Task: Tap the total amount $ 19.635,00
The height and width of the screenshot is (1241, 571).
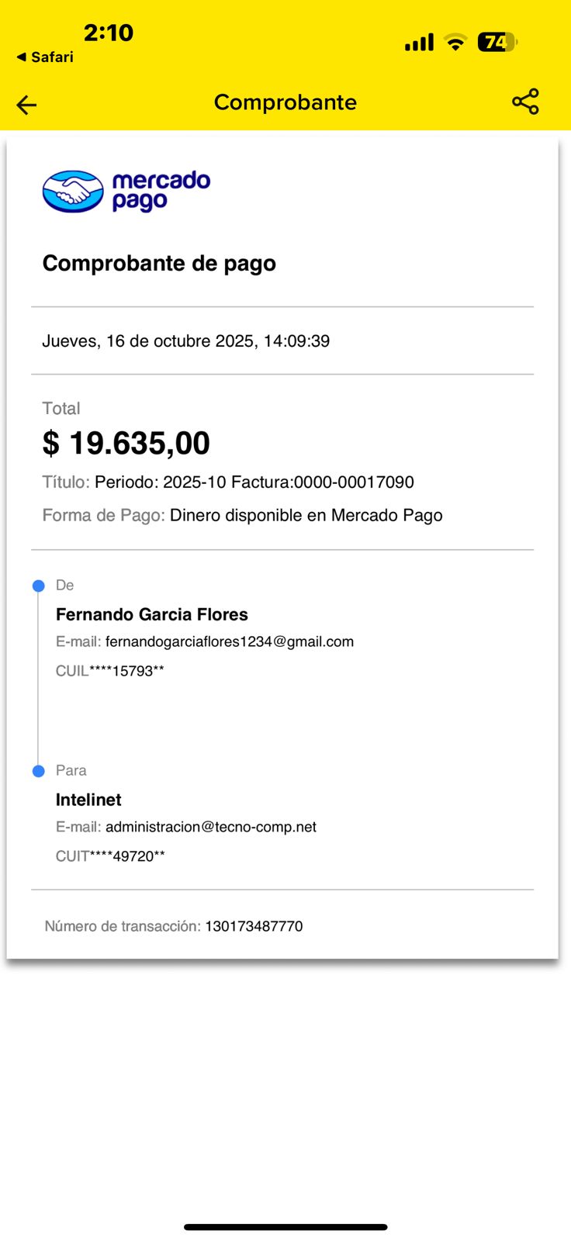Action: click(126, 444)
